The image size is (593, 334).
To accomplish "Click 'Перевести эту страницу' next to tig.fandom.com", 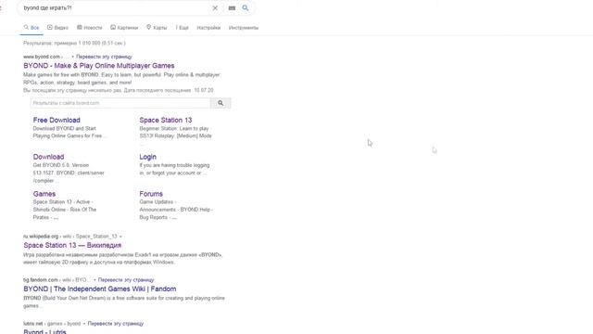I will click(126, 280).
